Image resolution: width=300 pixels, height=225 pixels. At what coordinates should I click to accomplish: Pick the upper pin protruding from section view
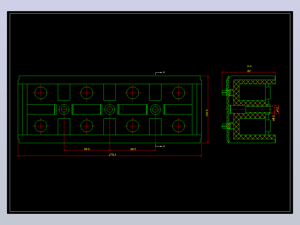[x=225, y=93]
